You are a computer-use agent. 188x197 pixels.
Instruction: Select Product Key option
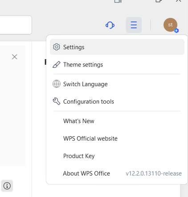(117, 156)
